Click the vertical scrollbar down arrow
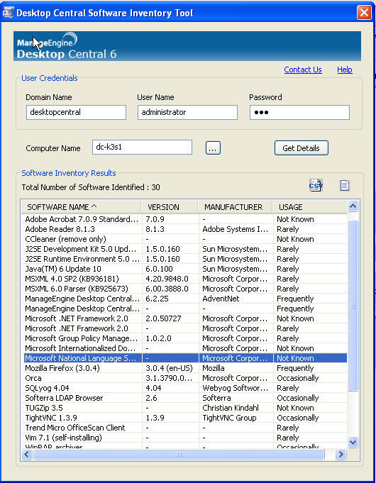Image resolution: width=376 pixels, height=483 pixels. [x=353, y=443]
